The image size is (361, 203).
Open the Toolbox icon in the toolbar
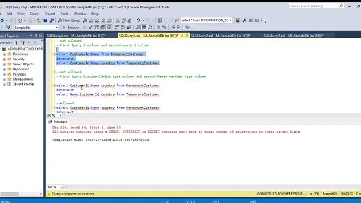(x=250, y=20)
